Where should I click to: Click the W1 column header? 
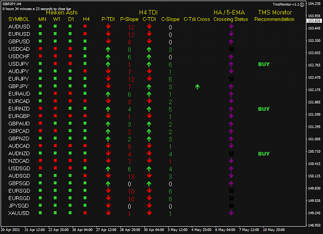click(56, 19)
